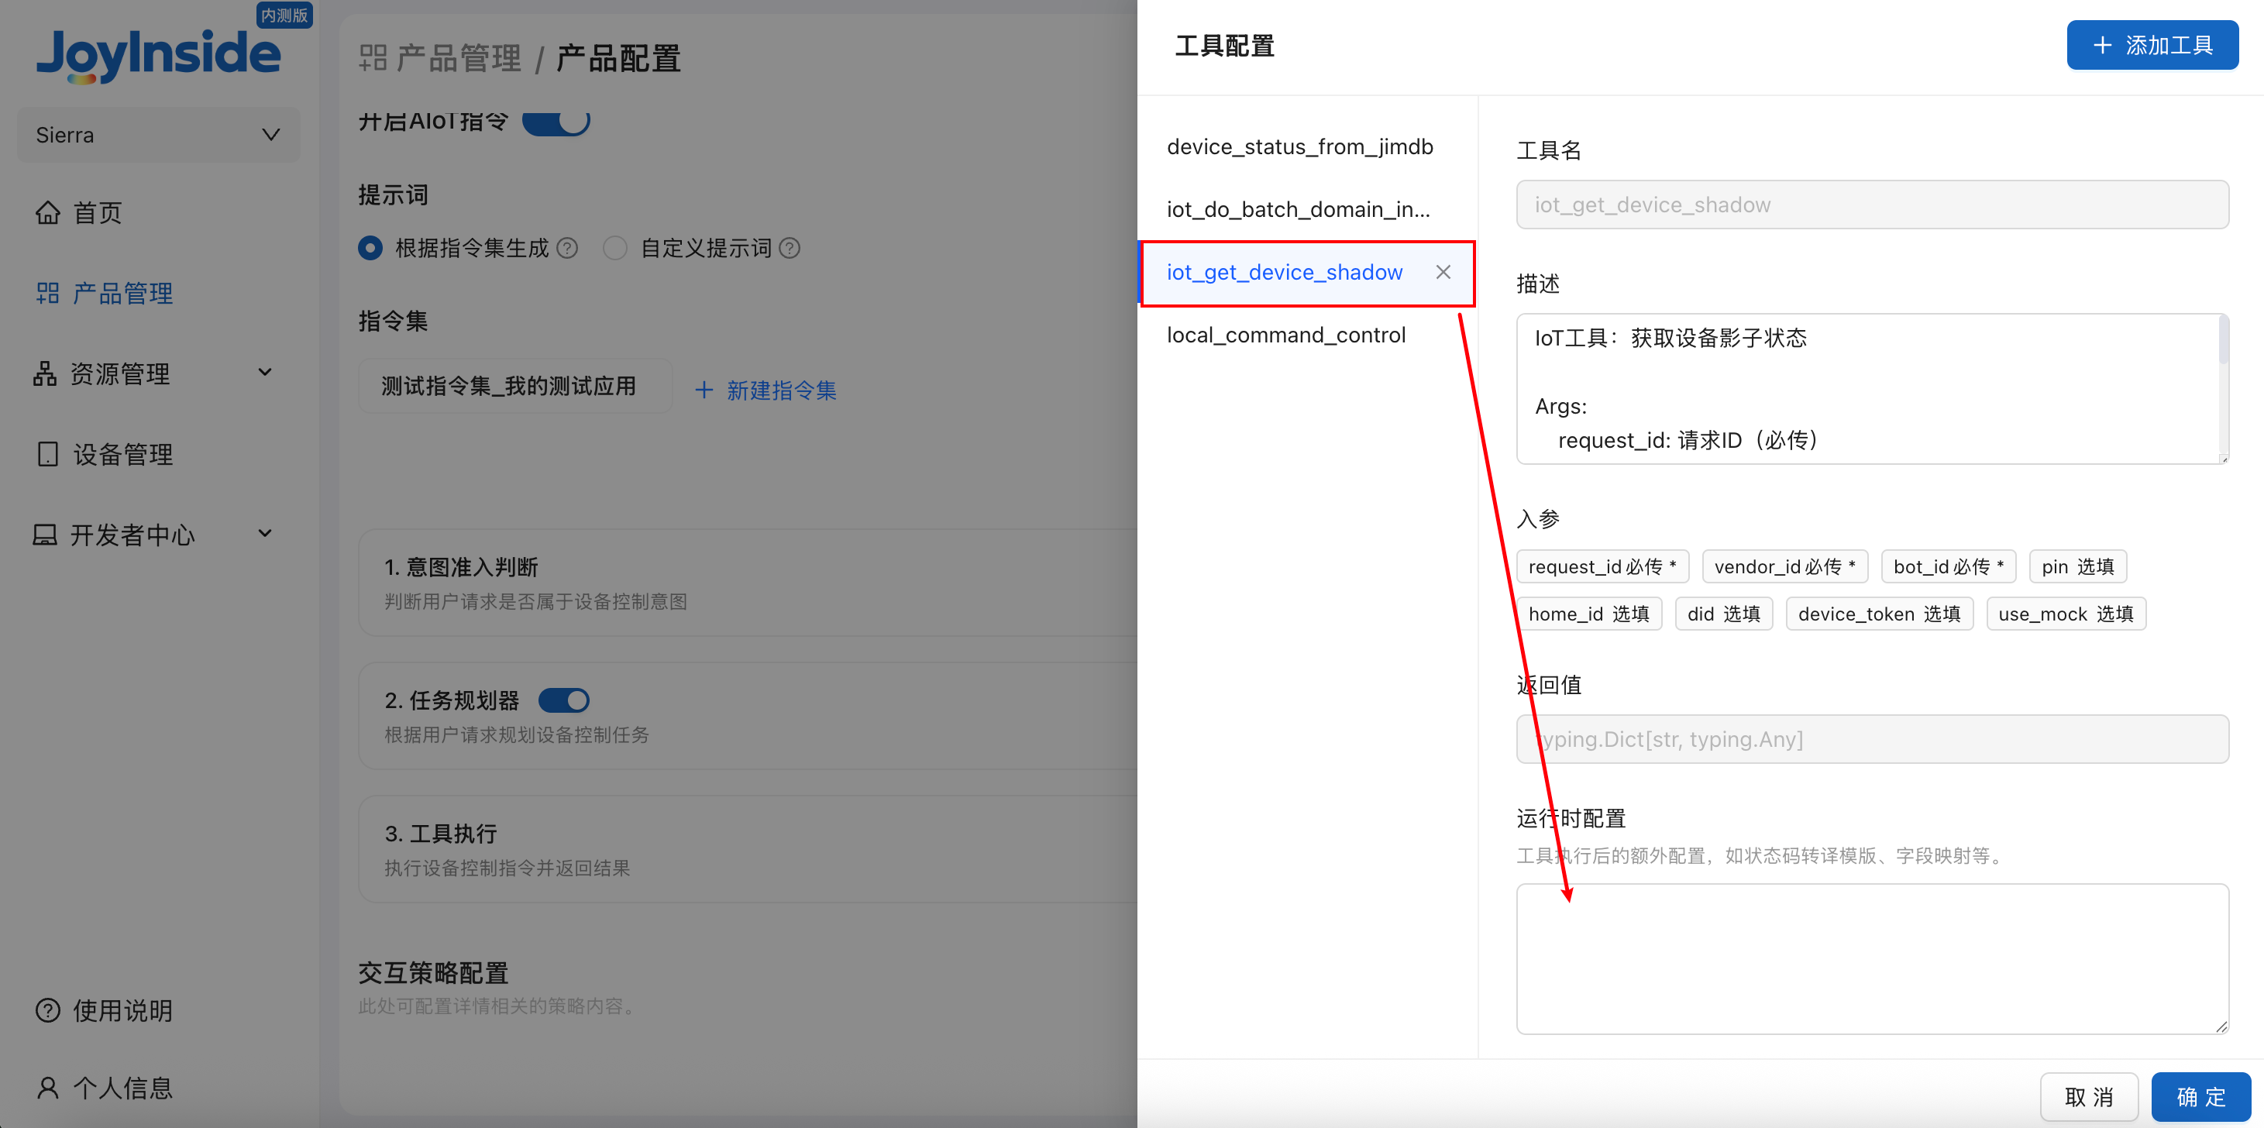Click the 产品管理 breadcrumb link
Viewport: 2264px width, 1128px height.
(459, 58)
